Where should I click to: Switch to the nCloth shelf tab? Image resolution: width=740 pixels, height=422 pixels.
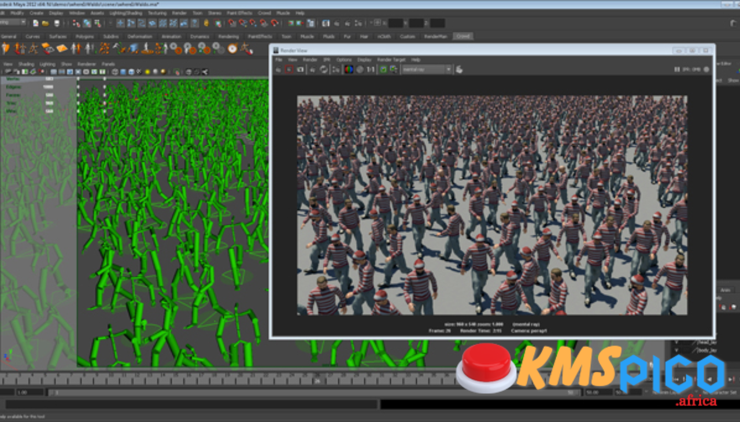click(x=384, y=36)
